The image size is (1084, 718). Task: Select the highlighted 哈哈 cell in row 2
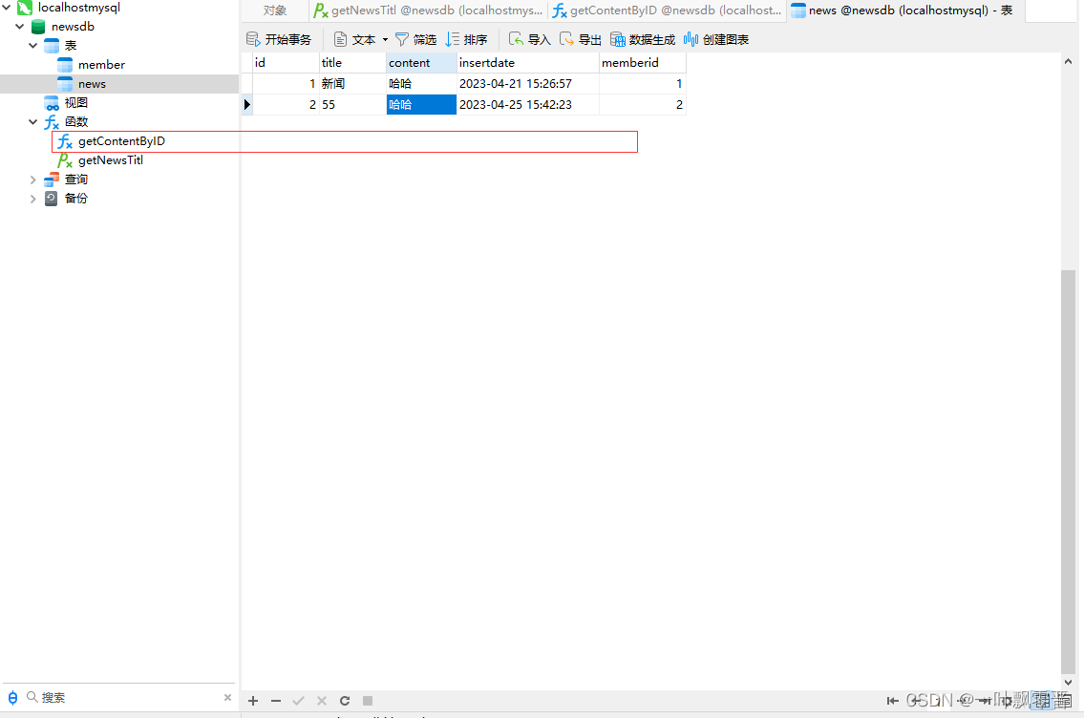click(x=422, y=104)
